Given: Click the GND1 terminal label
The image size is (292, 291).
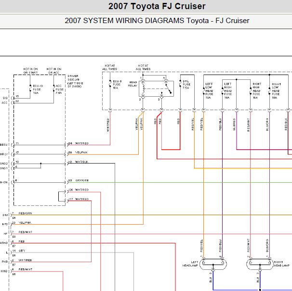Looking at the screenshot, I should pos(4,168).
